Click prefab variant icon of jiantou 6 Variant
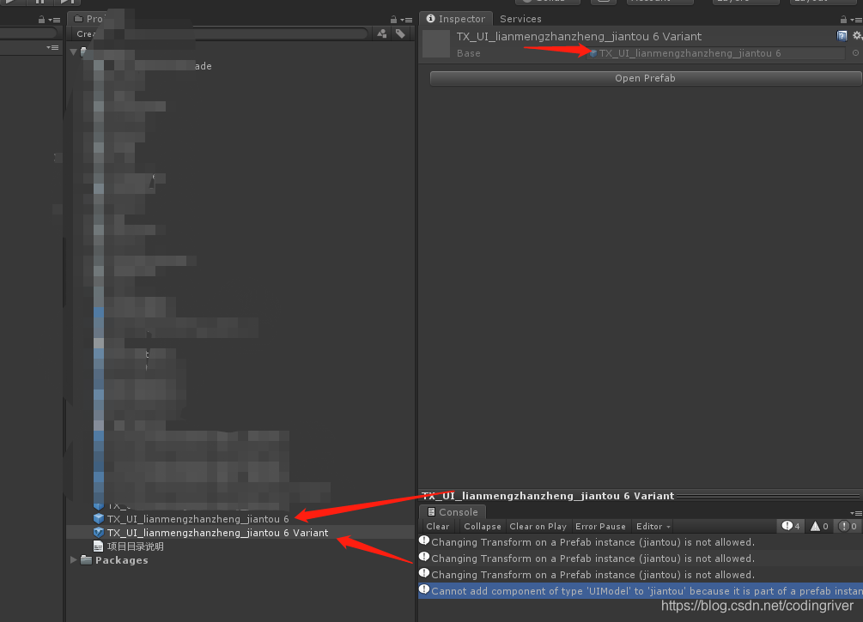The height and width of the screenshot is (622, 863). [x=99, y=533]
